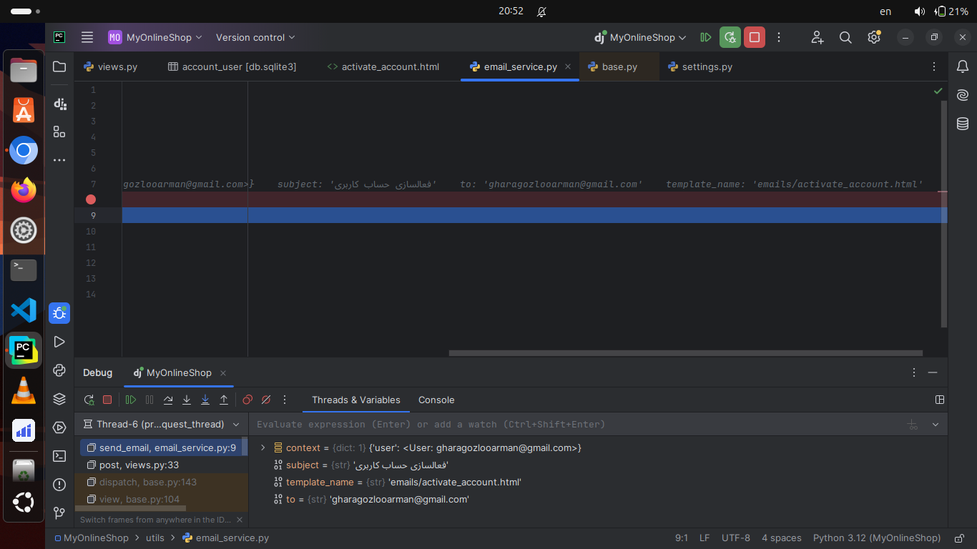Viewport: 977px width, 549px height.
Task: Switch to activate_account.html tab
Action: pos(383,66)
